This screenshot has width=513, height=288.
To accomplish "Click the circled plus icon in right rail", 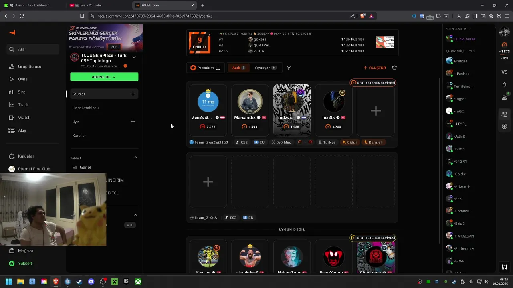I will [x=504, y=126].
